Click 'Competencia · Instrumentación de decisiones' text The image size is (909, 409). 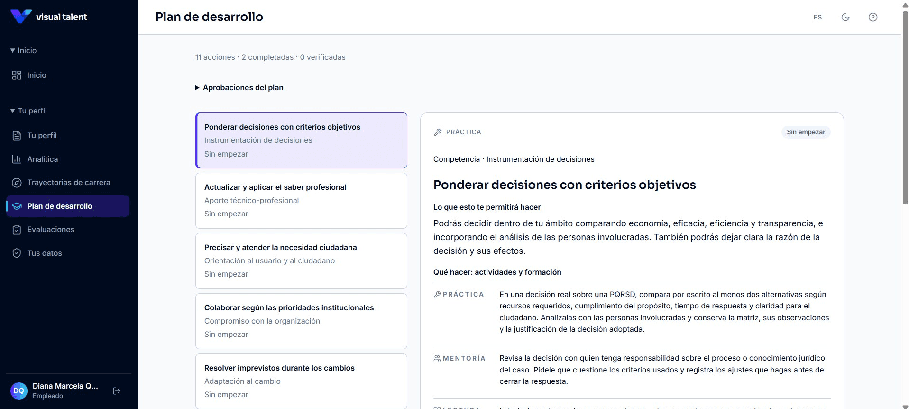tap(514, 159)
